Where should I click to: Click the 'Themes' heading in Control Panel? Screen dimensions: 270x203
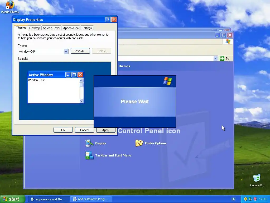tap(124, 66)
